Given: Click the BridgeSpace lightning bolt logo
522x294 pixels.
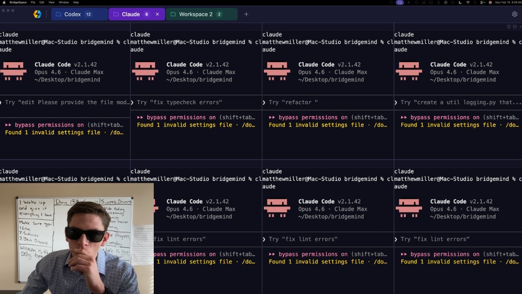Looking at the screenshot, I should (37, 14).
